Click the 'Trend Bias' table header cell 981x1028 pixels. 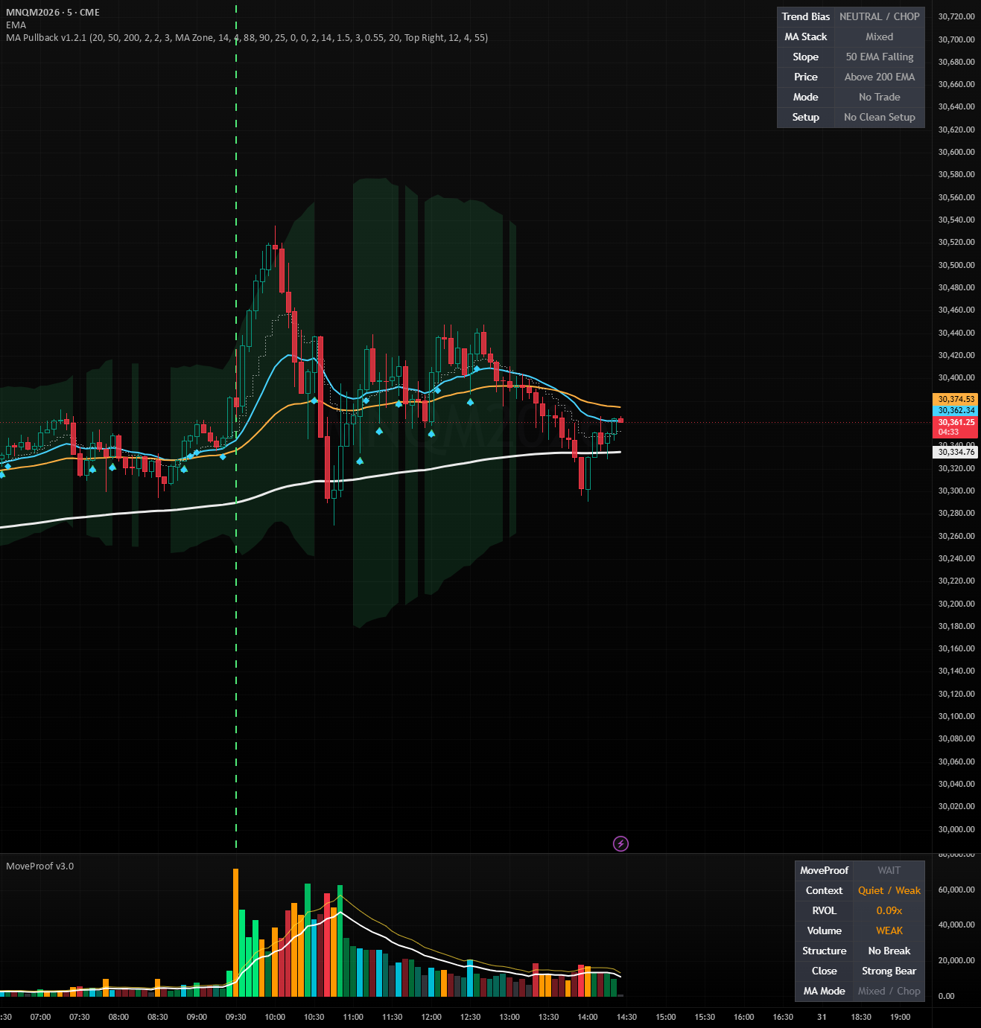coord(806,16)
